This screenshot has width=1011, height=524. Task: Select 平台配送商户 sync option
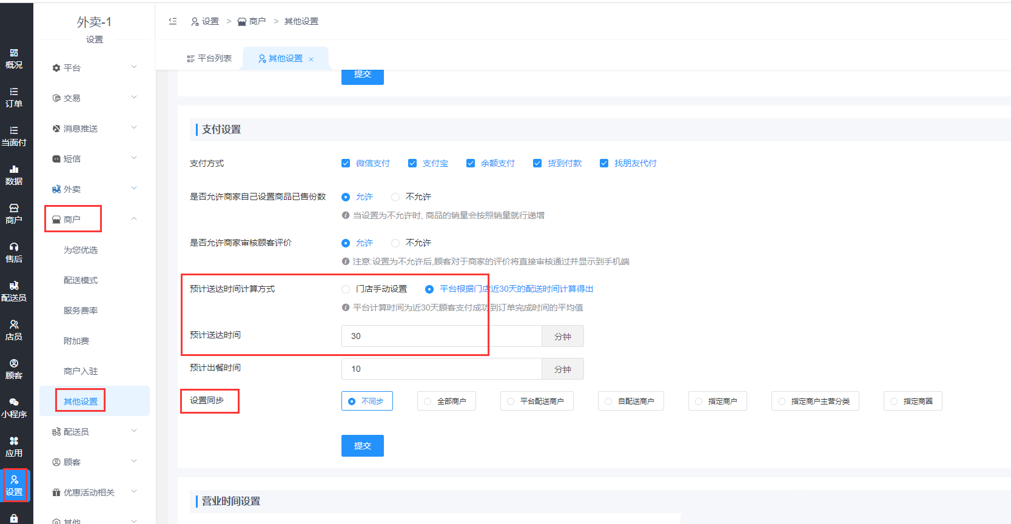tap(537, 401)
